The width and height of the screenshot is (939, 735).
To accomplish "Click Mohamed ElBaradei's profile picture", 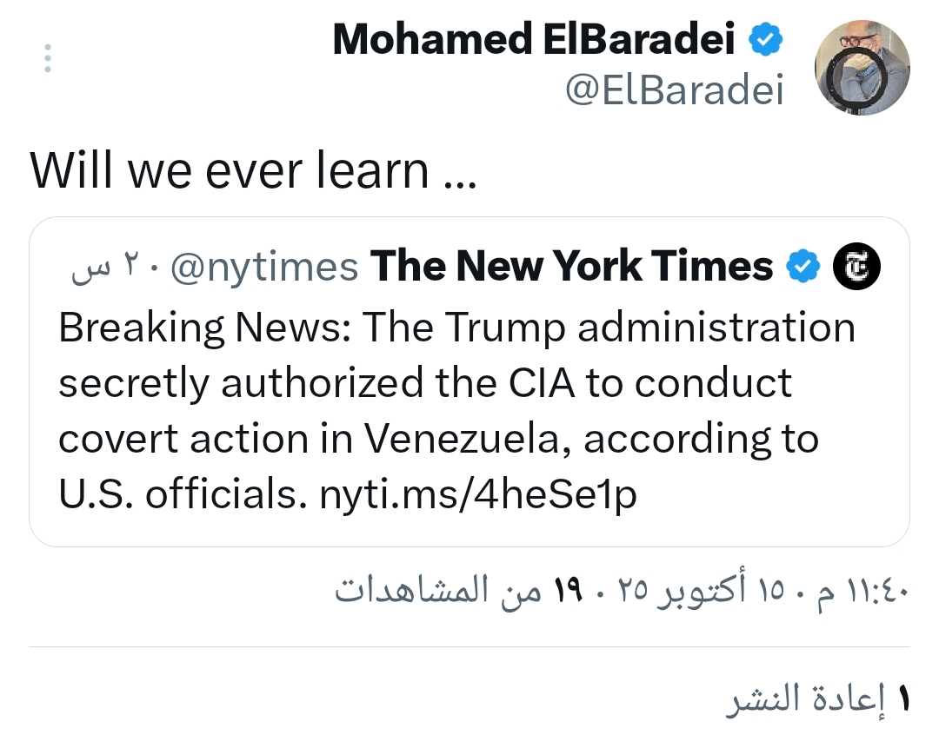I will (x=861, y=68).
